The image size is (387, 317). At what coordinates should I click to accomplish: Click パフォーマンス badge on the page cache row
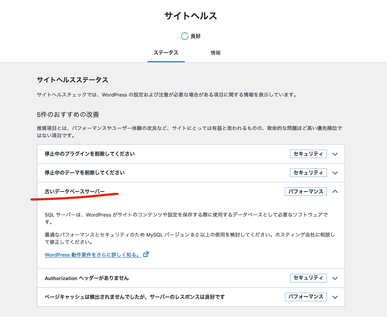pos(306,297)
